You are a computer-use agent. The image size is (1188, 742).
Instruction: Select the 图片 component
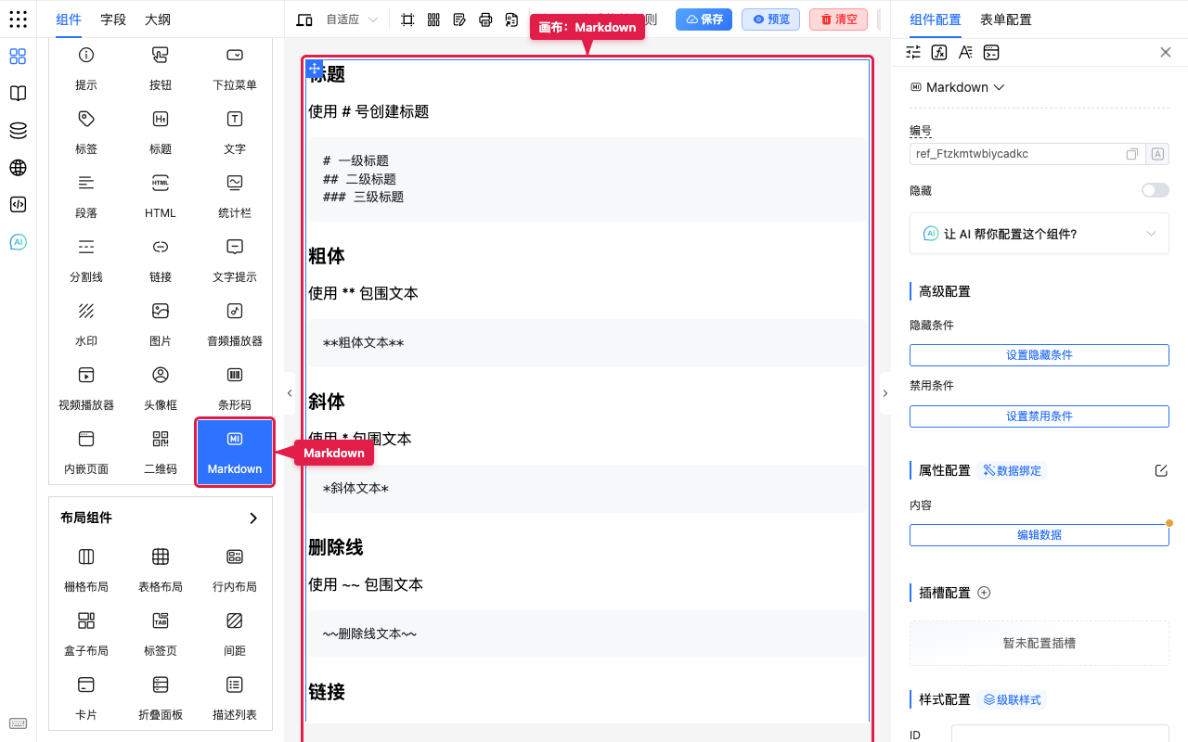coord(161,324)
